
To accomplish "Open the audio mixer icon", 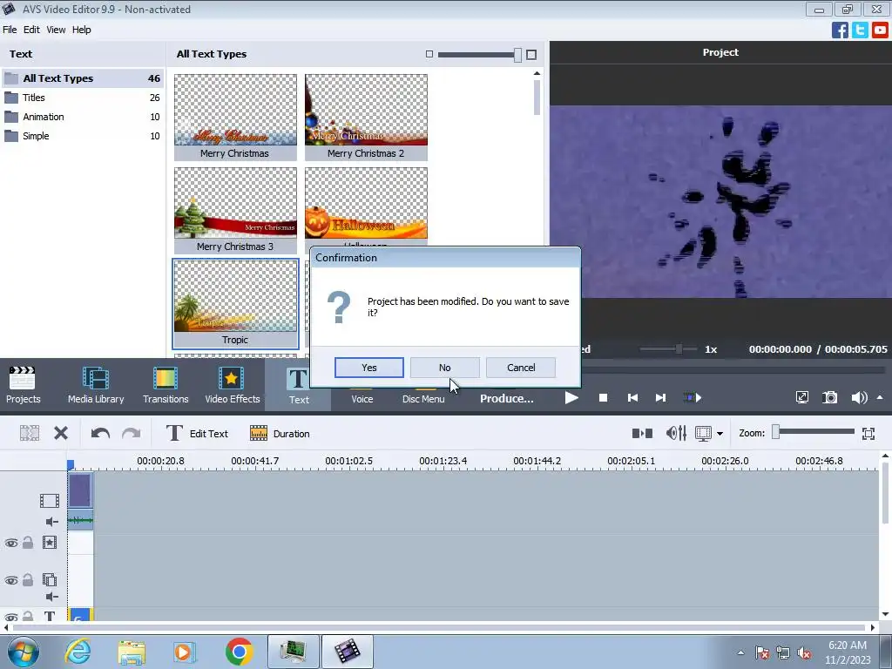I will (x=676, y=434).
